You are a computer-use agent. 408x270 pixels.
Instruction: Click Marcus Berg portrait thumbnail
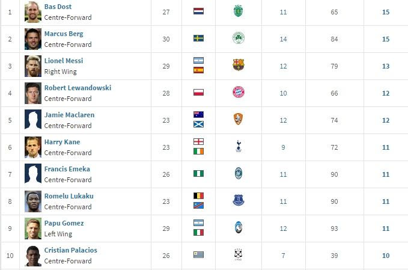33,38
